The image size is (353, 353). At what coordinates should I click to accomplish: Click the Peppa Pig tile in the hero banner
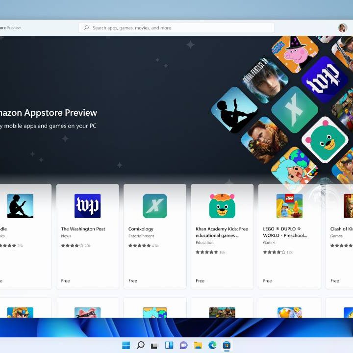click(295, 53)
